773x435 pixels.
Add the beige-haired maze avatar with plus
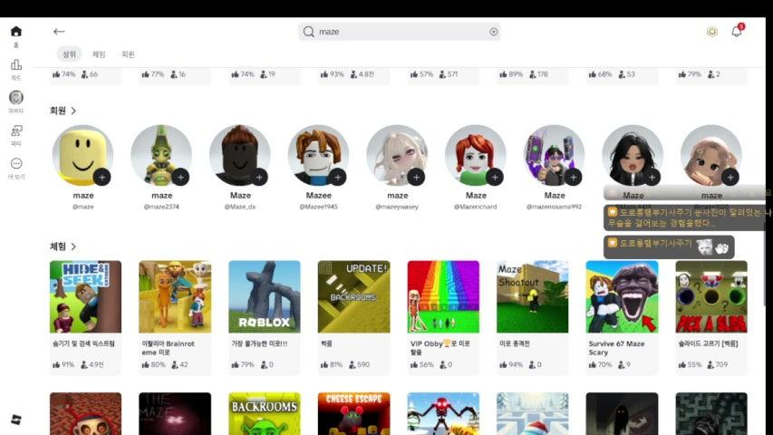pos(730,177)
